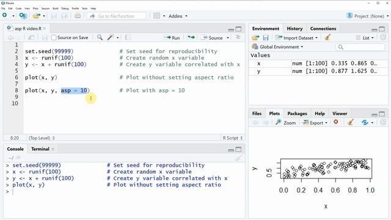Open the List view dropdown
Viewport: 391px width, 220px height.
(365, 38)
